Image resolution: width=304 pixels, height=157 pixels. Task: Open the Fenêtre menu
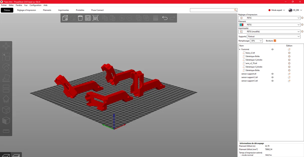pos(19,5)
